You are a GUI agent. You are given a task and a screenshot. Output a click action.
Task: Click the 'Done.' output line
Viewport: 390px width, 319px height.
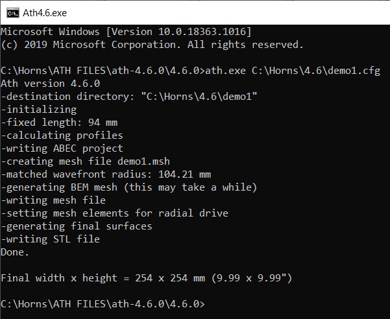[15, 252]
